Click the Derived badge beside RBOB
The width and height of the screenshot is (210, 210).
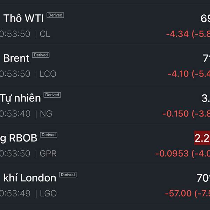point(49,135)
